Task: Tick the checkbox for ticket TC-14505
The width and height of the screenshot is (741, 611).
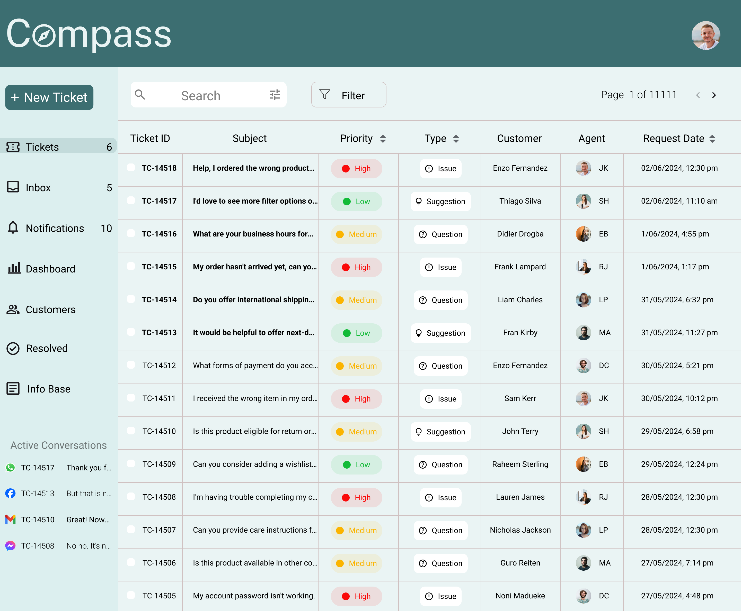Action: (131, 596)
